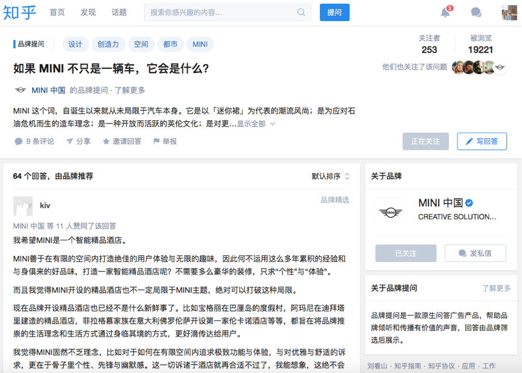
Task: Click the 关注者 253 count
Action: (x=429, y=44)
